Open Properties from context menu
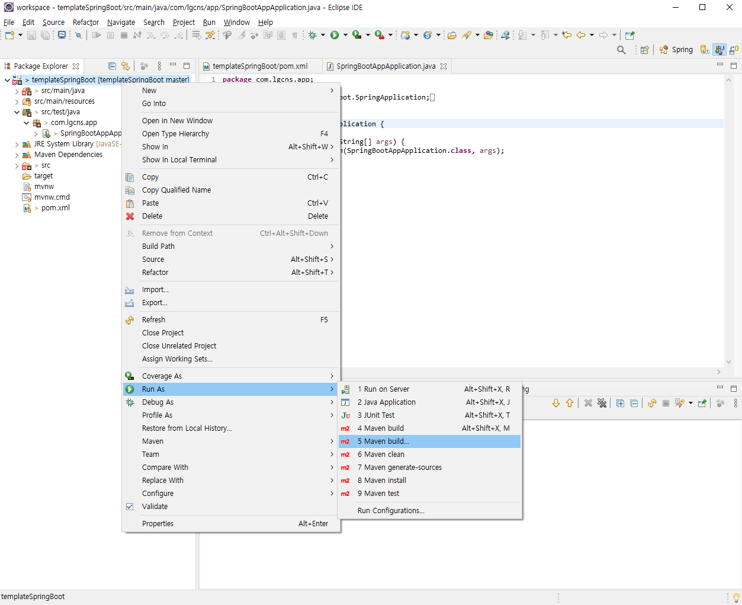The image size is (742, 605). (231, 524)
